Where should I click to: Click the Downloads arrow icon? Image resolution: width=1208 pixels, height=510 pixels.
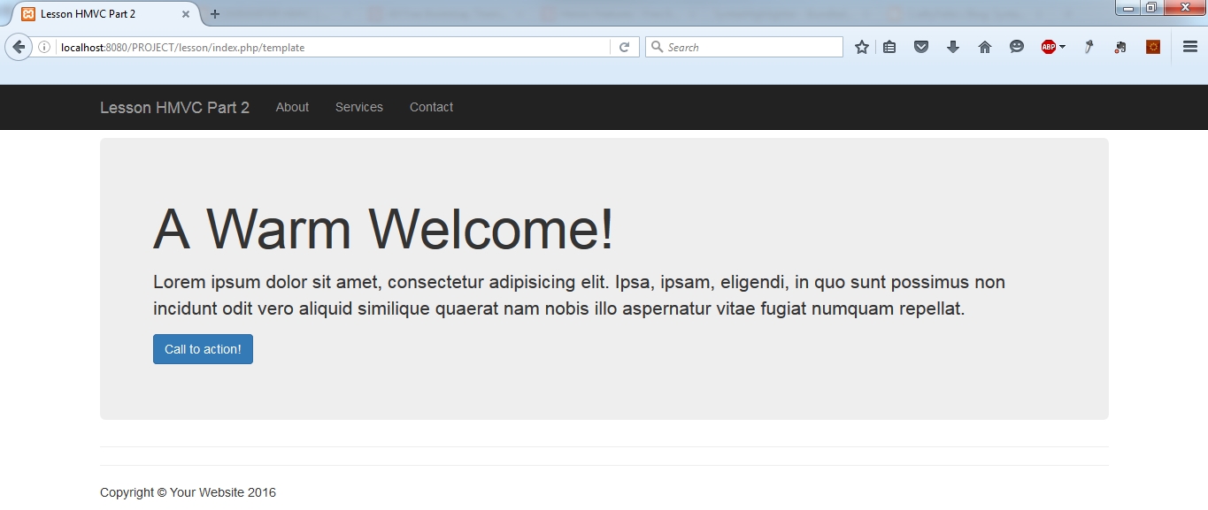click(952, 46)
